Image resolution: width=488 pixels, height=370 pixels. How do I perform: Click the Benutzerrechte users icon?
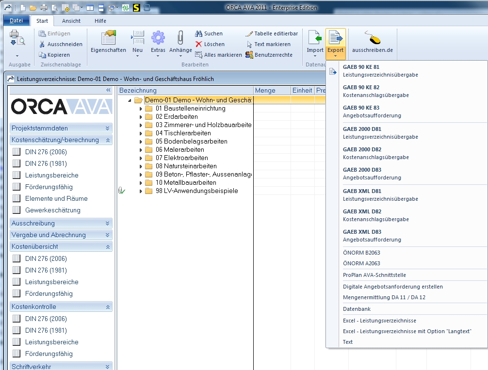[x=249, y=55]
